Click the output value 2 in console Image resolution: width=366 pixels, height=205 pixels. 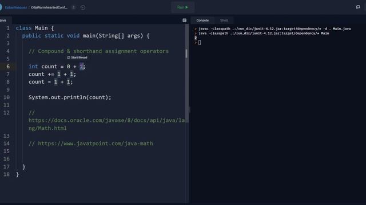click(x=196, y=38)
